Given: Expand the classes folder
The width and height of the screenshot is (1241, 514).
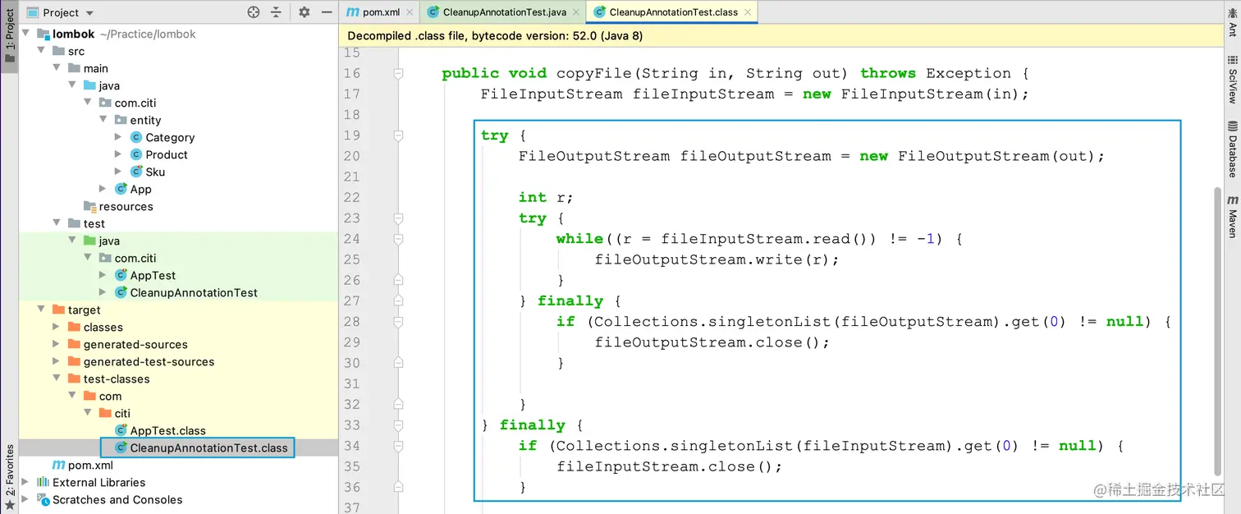Looking at the screenshot, I should click(x=57, y=327).
